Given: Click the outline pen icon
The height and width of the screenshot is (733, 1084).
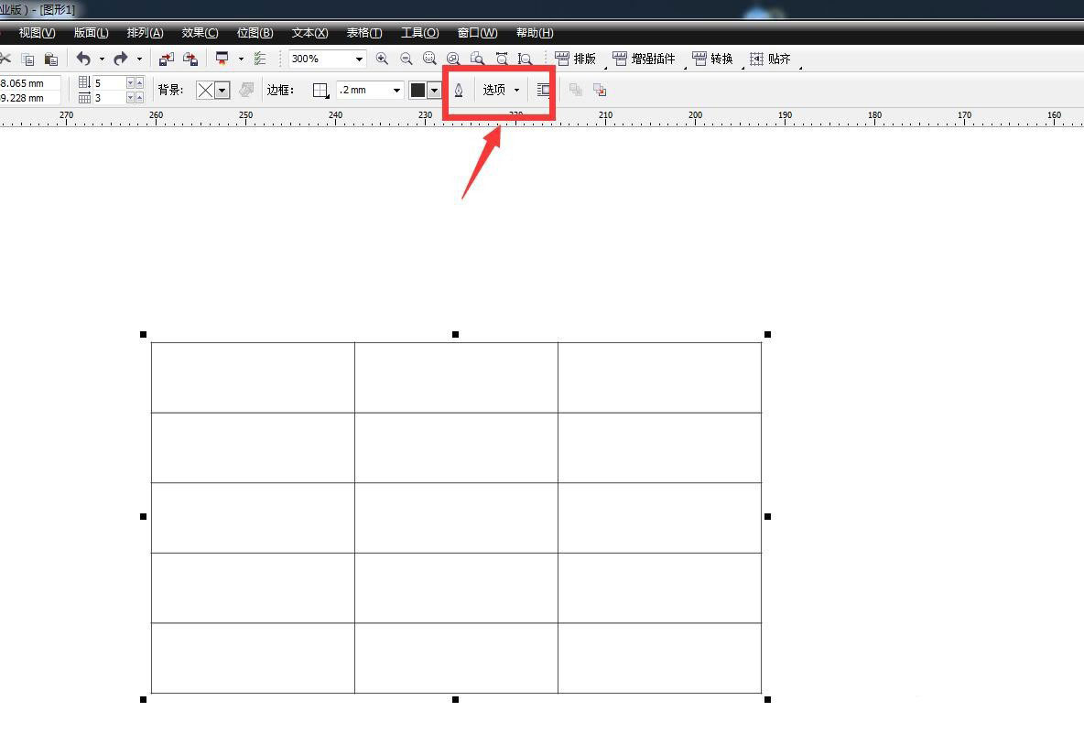Looking at the screenshot, I should [459, 90].
